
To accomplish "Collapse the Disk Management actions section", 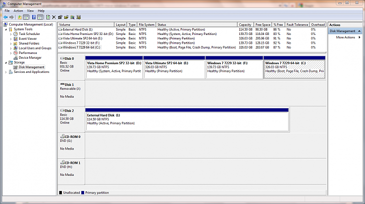I will [x=360, y=31].
